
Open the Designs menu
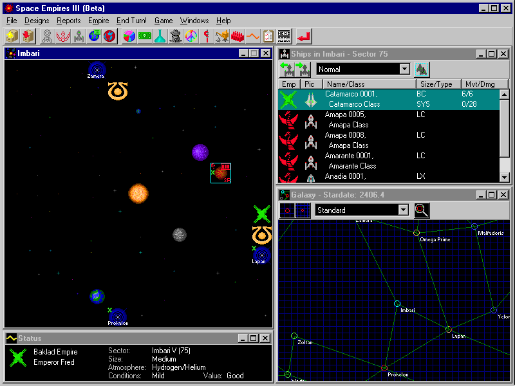[37, 21]
